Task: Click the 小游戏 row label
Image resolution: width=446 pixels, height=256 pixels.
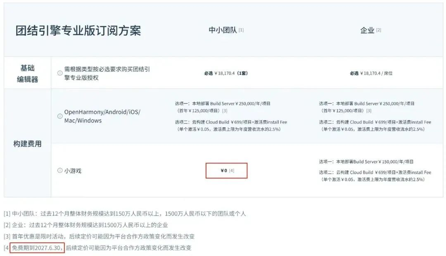Action: [73, 171]
